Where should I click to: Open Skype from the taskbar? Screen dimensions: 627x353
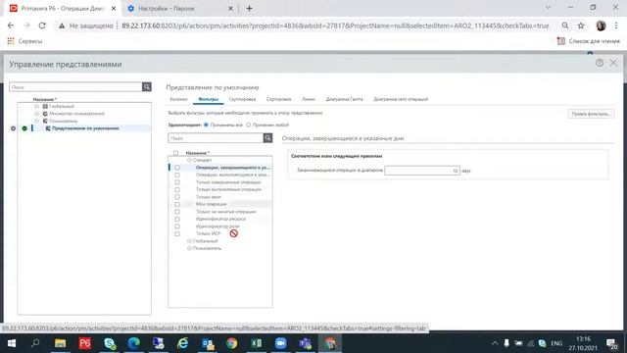pyautogui.click(x=110, y=343)
